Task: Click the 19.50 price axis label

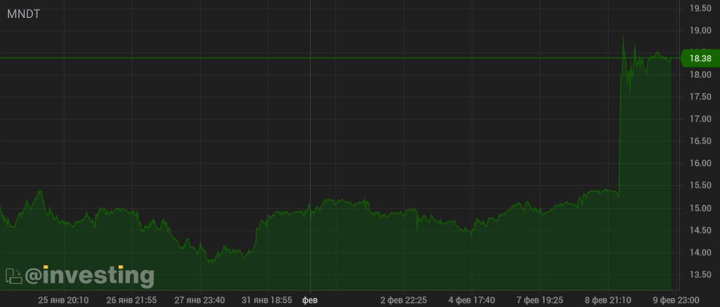Action: (x=700, y=8)
